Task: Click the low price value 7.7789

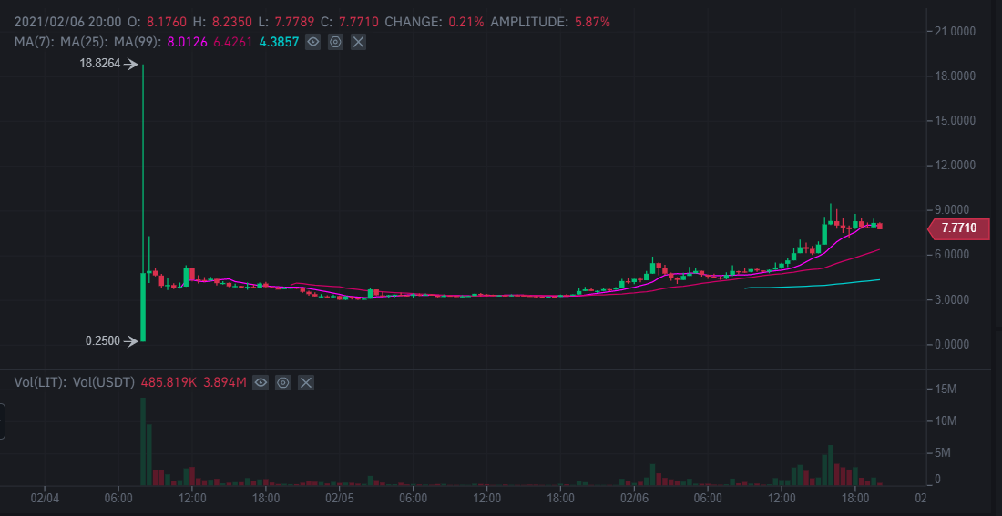Action: pyautogui.click(x=294, y=22)
